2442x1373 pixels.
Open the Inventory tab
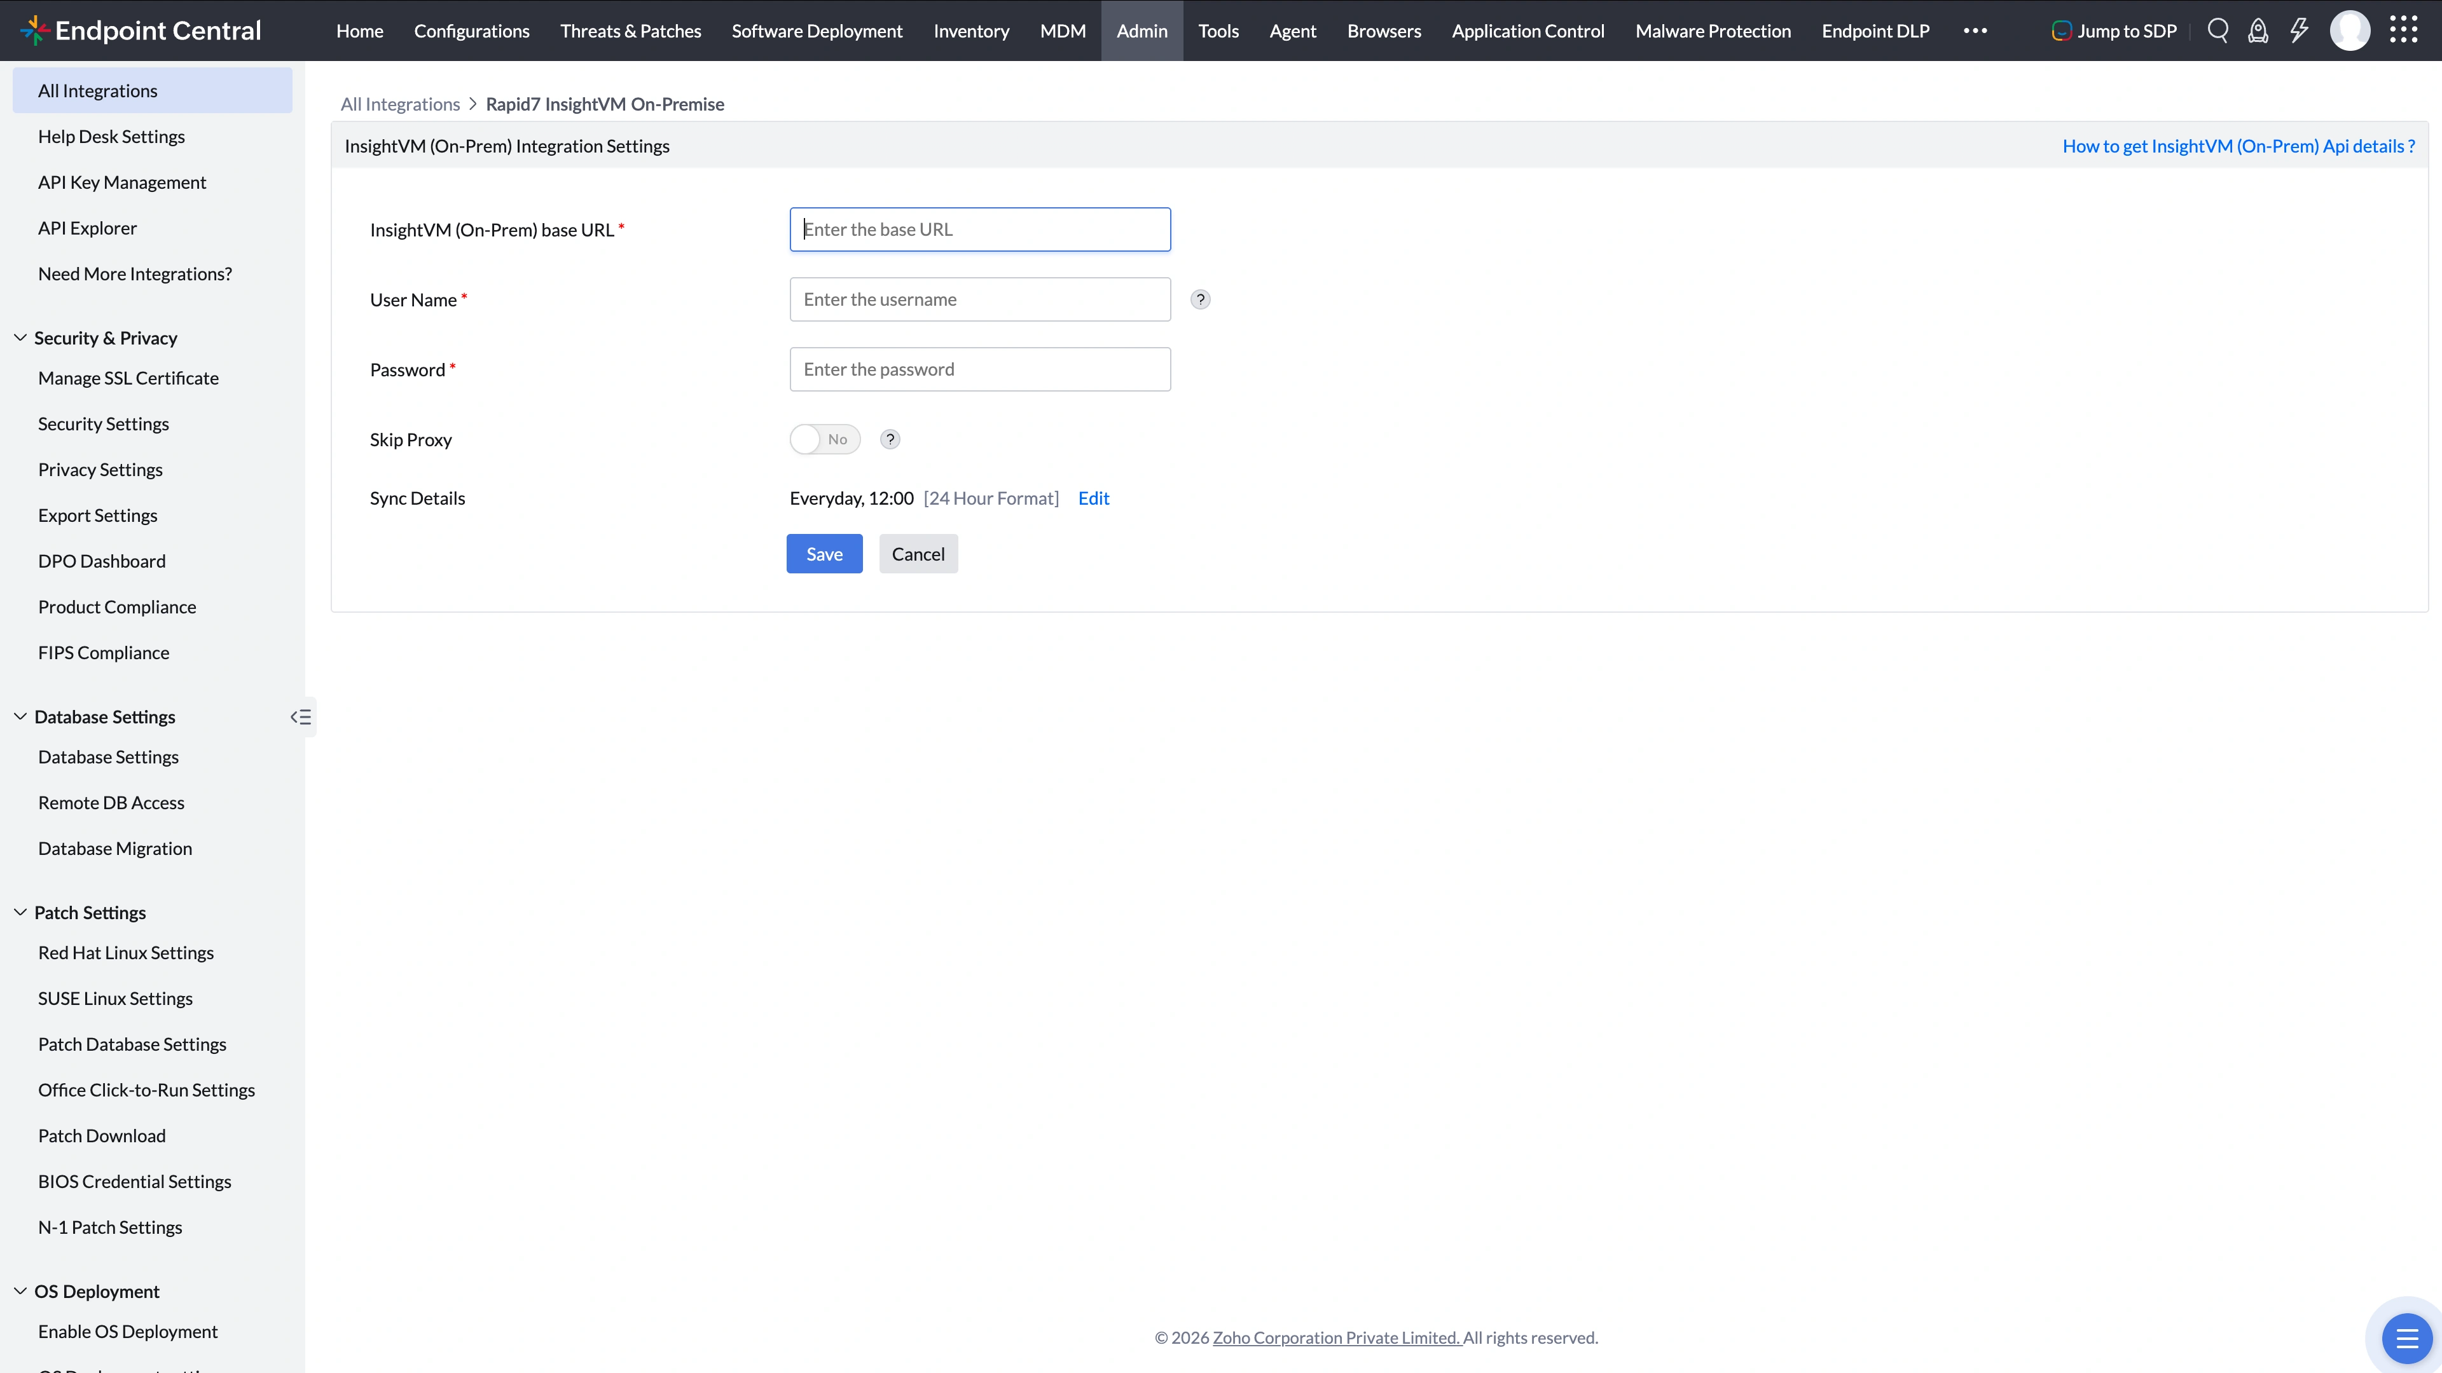(x=970, y=31)
